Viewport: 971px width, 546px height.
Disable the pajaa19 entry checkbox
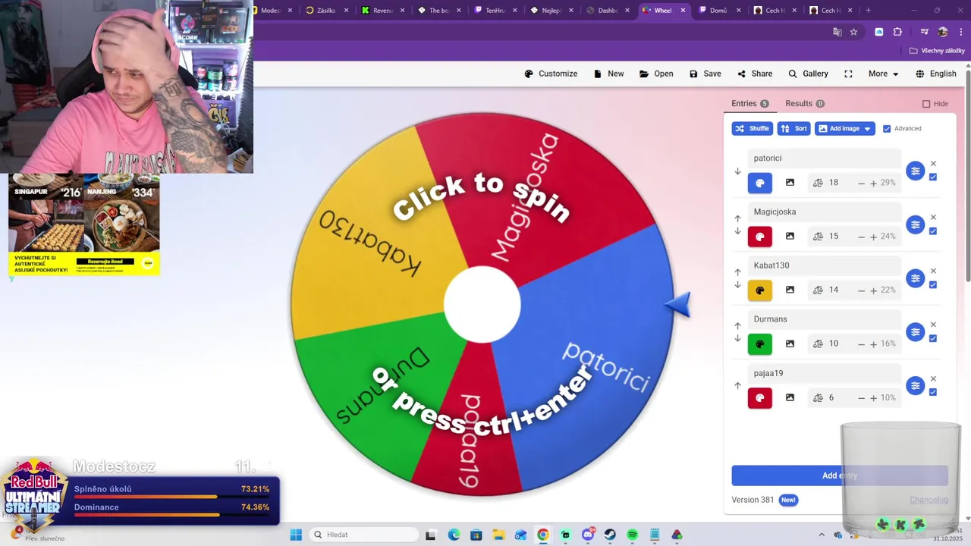[x=933, y=392]
